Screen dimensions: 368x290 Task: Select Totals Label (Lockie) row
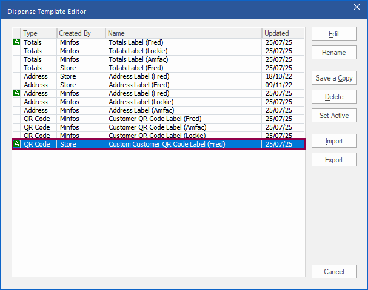[x=158, y=51]
